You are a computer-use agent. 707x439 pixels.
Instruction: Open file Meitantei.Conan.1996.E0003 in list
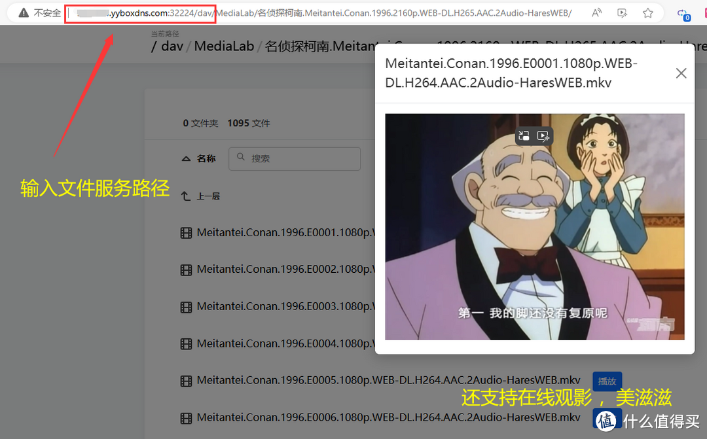[286, 306]
